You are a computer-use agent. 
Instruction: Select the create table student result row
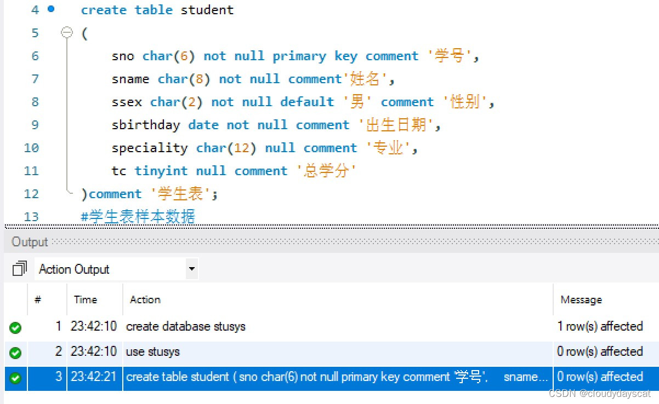pos(274,378)
